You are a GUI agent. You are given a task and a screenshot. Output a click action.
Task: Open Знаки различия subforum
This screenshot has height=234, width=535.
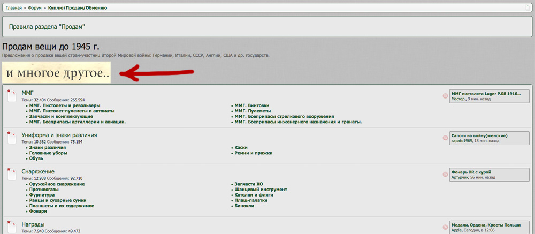point(48,148)
